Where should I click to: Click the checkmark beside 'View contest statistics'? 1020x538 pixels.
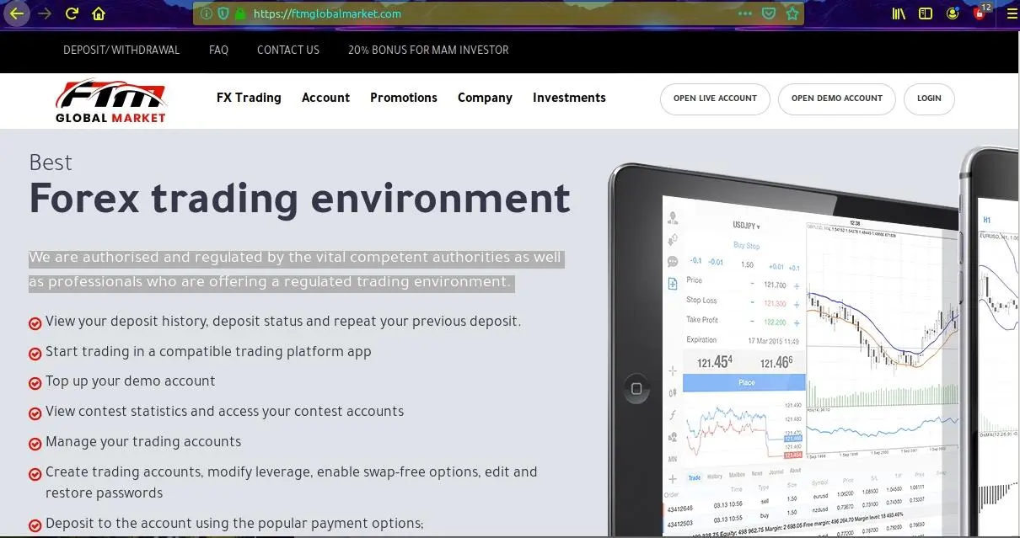(x=35, y=413)
